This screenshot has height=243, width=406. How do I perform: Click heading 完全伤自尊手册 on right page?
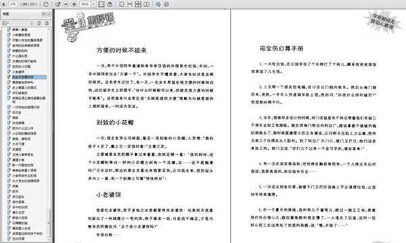pos(281,49)
